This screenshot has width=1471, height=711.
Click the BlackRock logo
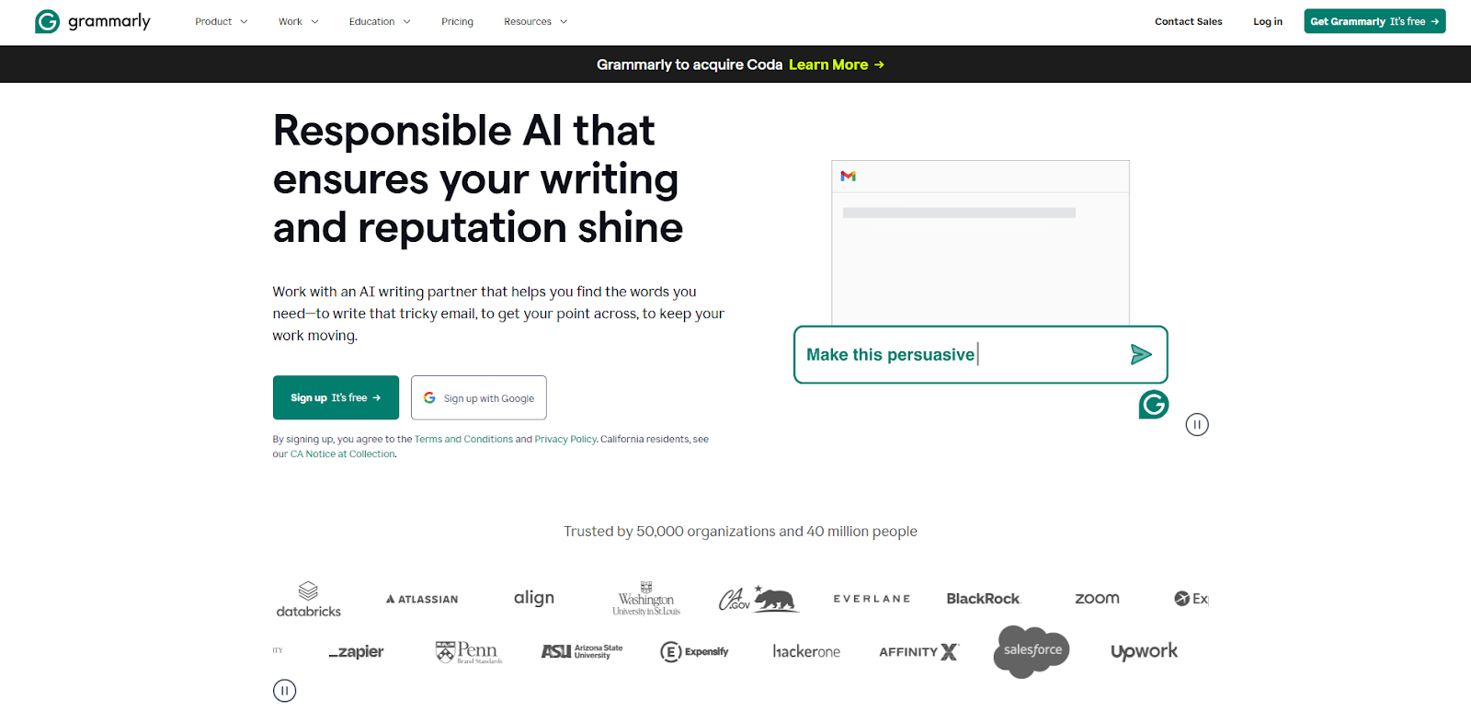coord(984,599)
